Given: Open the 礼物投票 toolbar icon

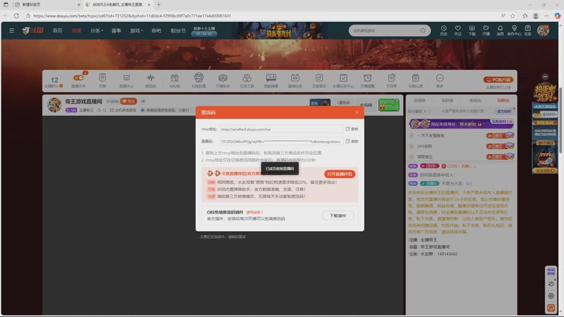Looking at the screenshot, I should click(199, 80).
